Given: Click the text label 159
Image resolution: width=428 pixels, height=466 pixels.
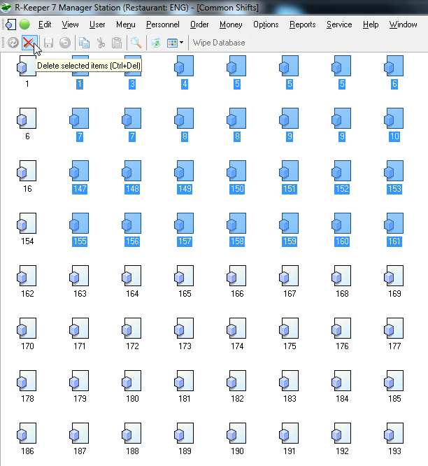Looking at the screenshot, I should click(290, 241).
